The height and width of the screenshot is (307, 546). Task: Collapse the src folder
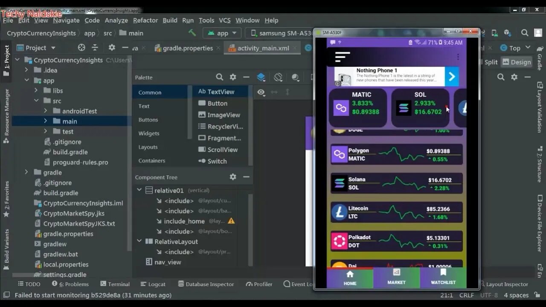(36, 101)
